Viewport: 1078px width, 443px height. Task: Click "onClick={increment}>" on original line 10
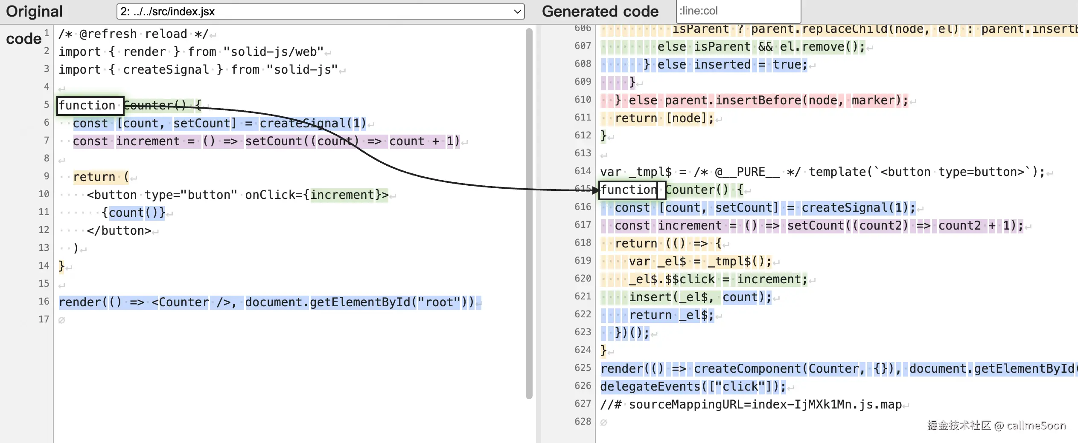point(317,195)
